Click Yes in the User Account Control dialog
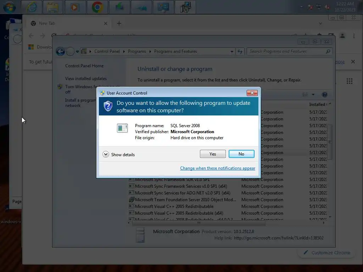The height and width of the screenshot is (272, 363). tap(213, 154)
